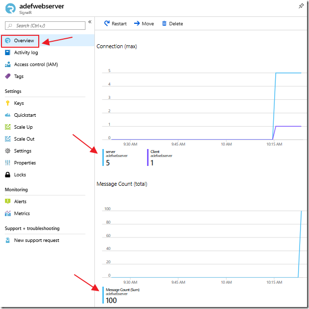This screenshot has width=309, height=309.
Task: Open New support request
Action: pyautogui.click(x=37, y=240)
